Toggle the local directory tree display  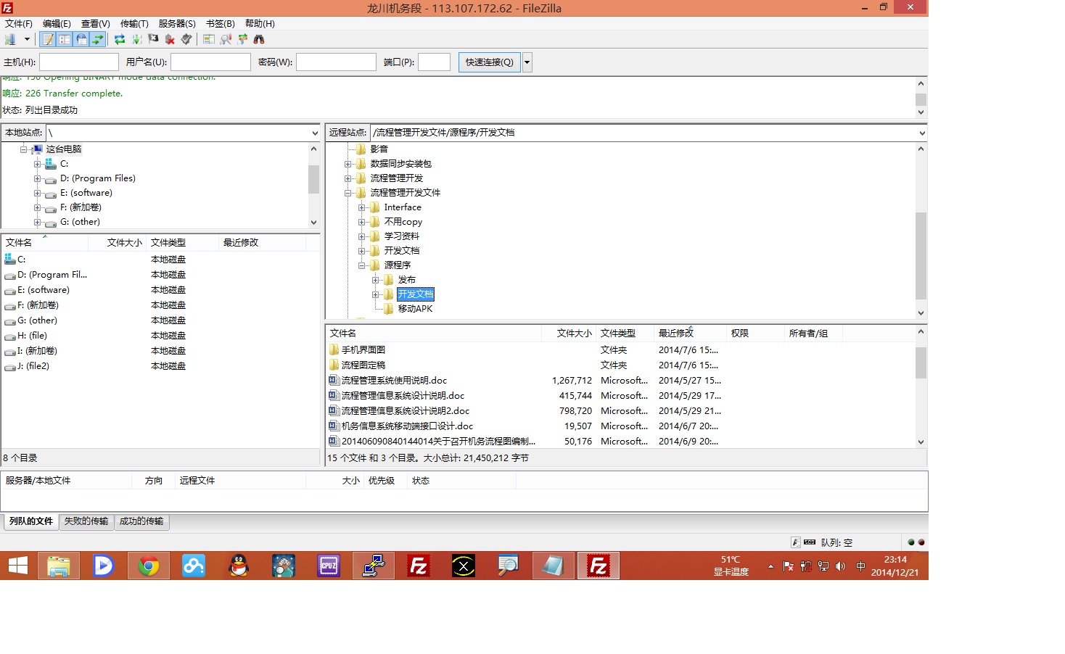[65, 39]
